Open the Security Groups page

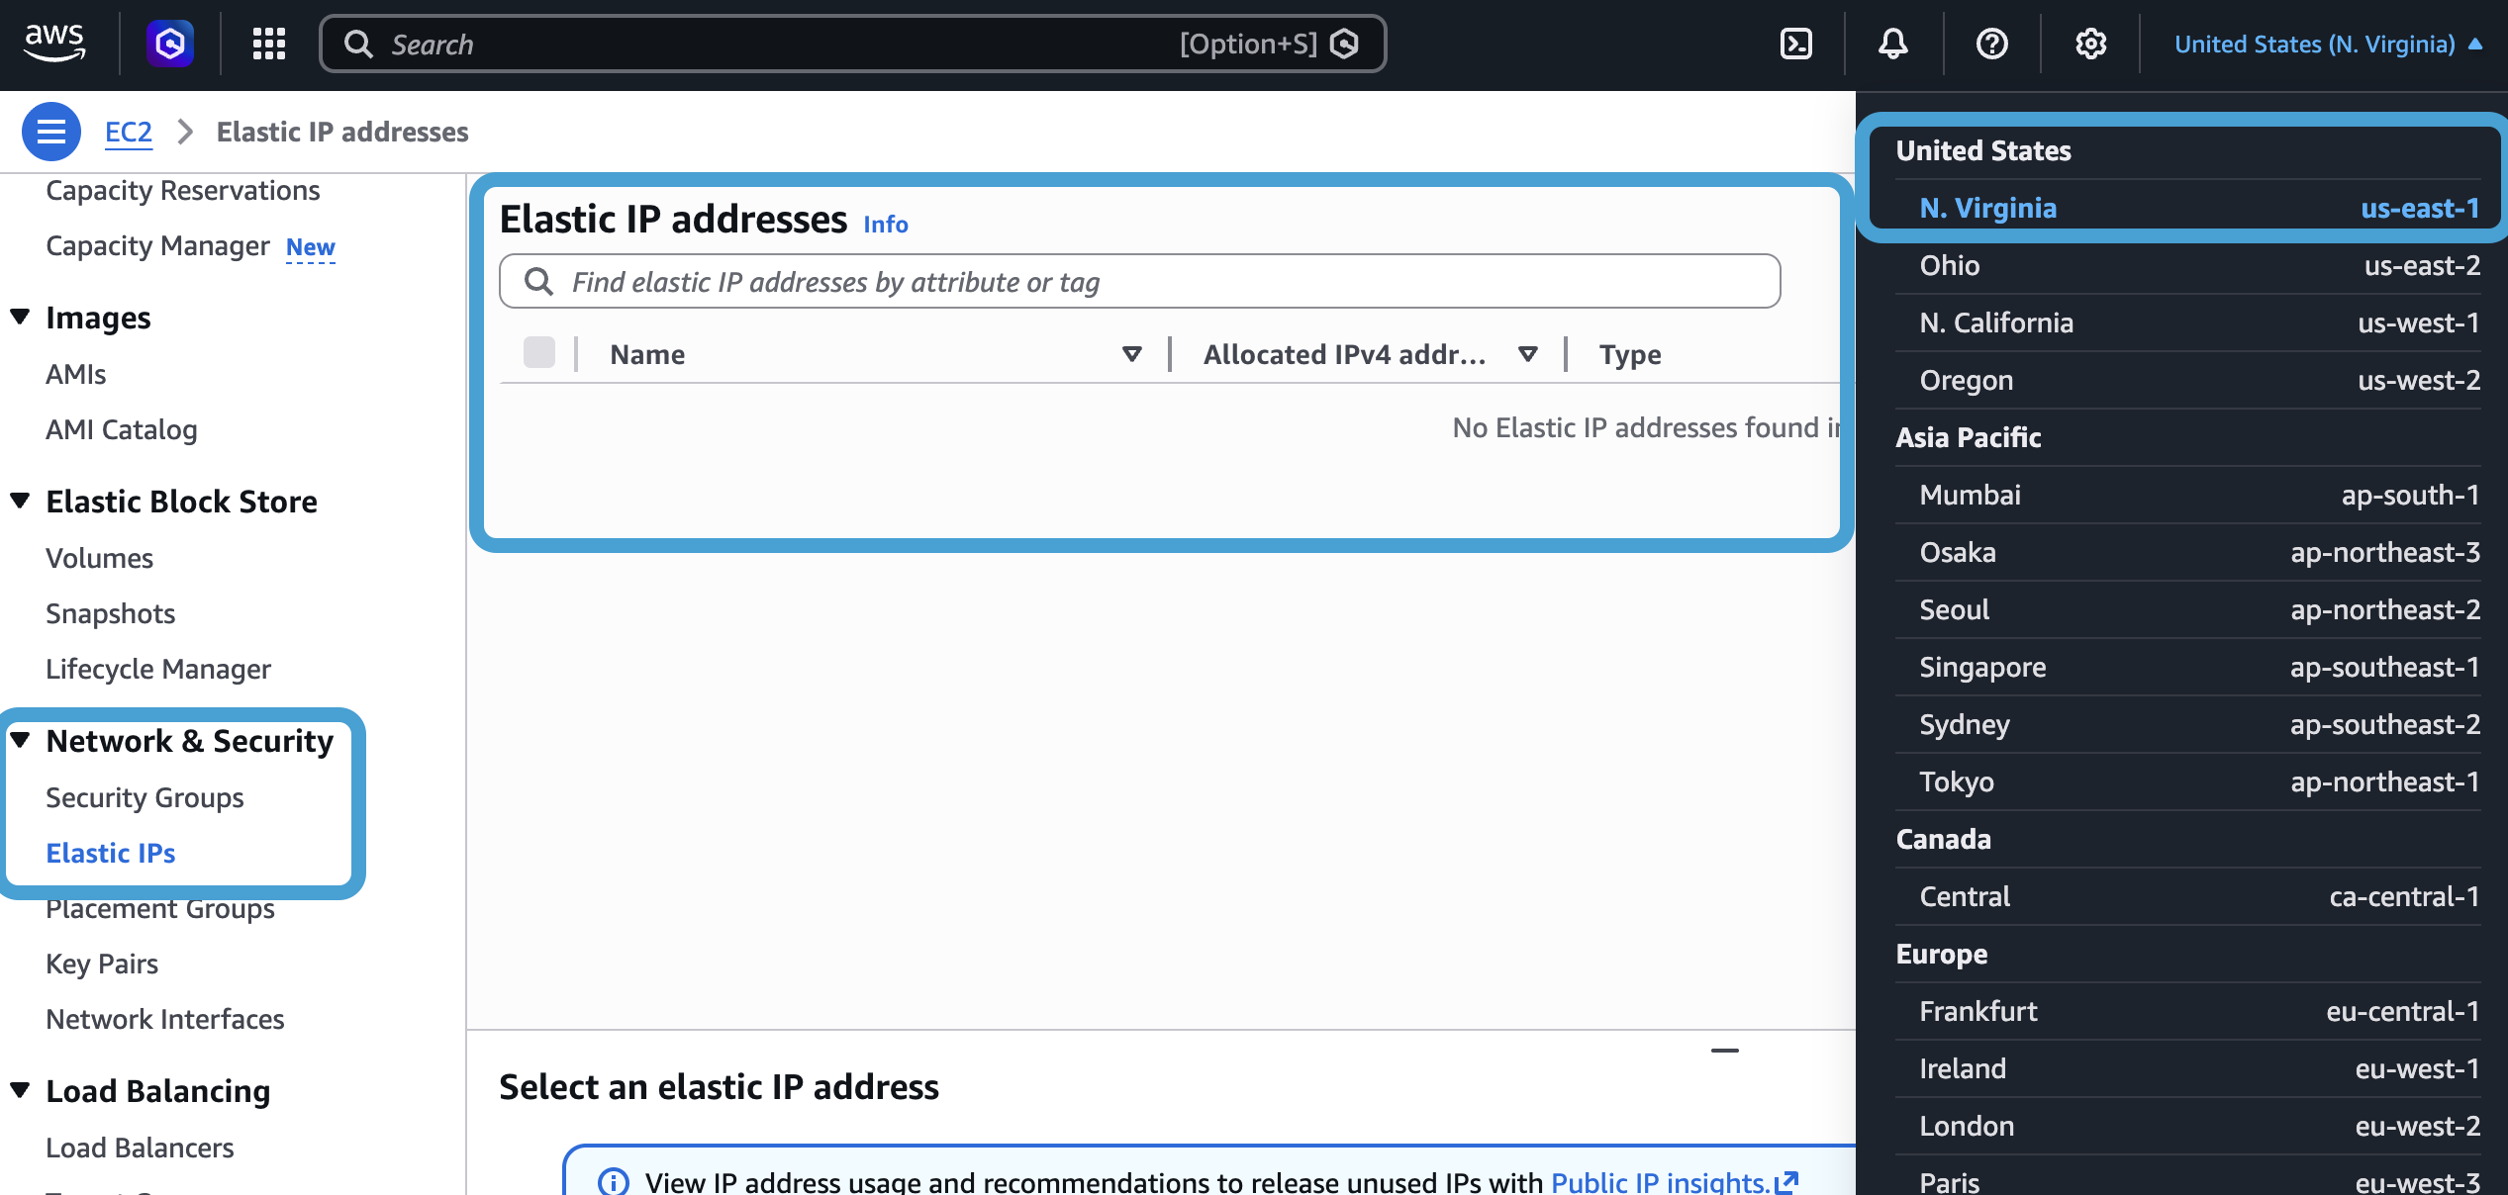click(145, 797)
